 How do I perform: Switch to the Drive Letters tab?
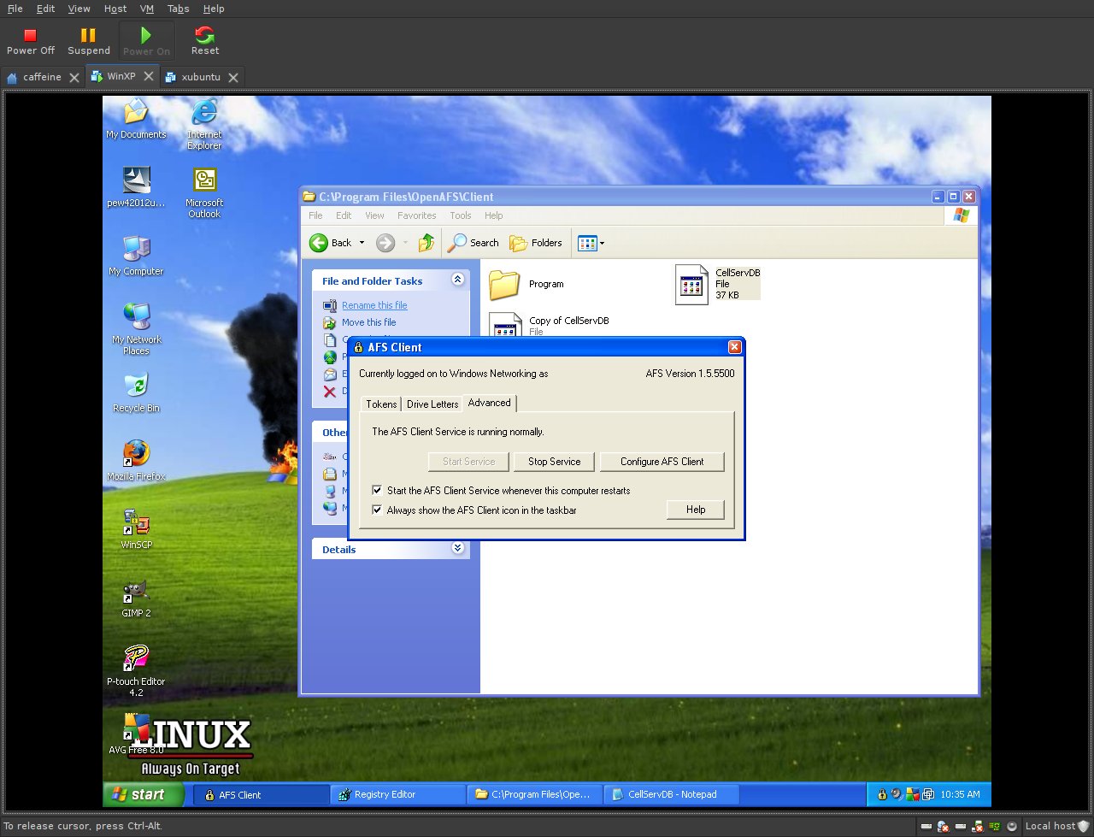click(432, 404)
